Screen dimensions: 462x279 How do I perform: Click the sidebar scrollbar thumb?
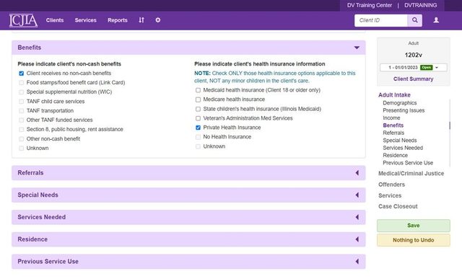click(450, 125)
